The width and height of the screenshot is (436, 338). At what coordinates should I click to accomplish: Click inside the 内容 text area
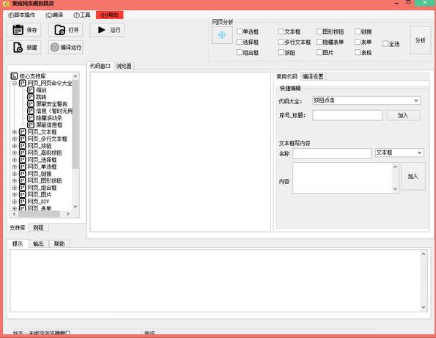pos(342,177)
